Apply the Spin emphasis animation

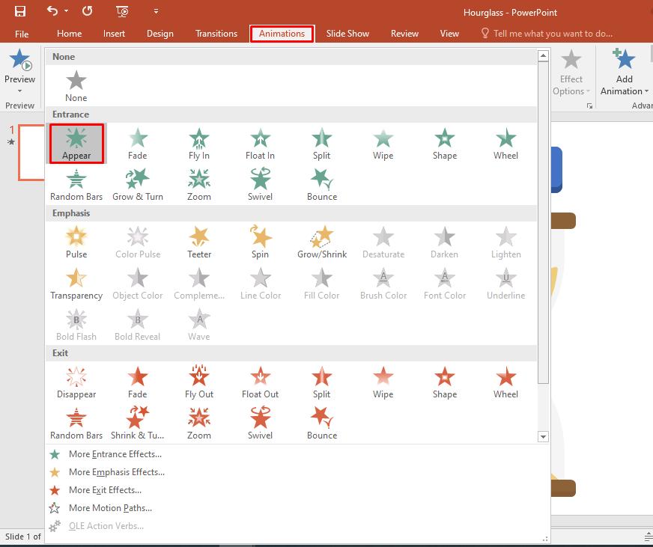coord(260,240)
